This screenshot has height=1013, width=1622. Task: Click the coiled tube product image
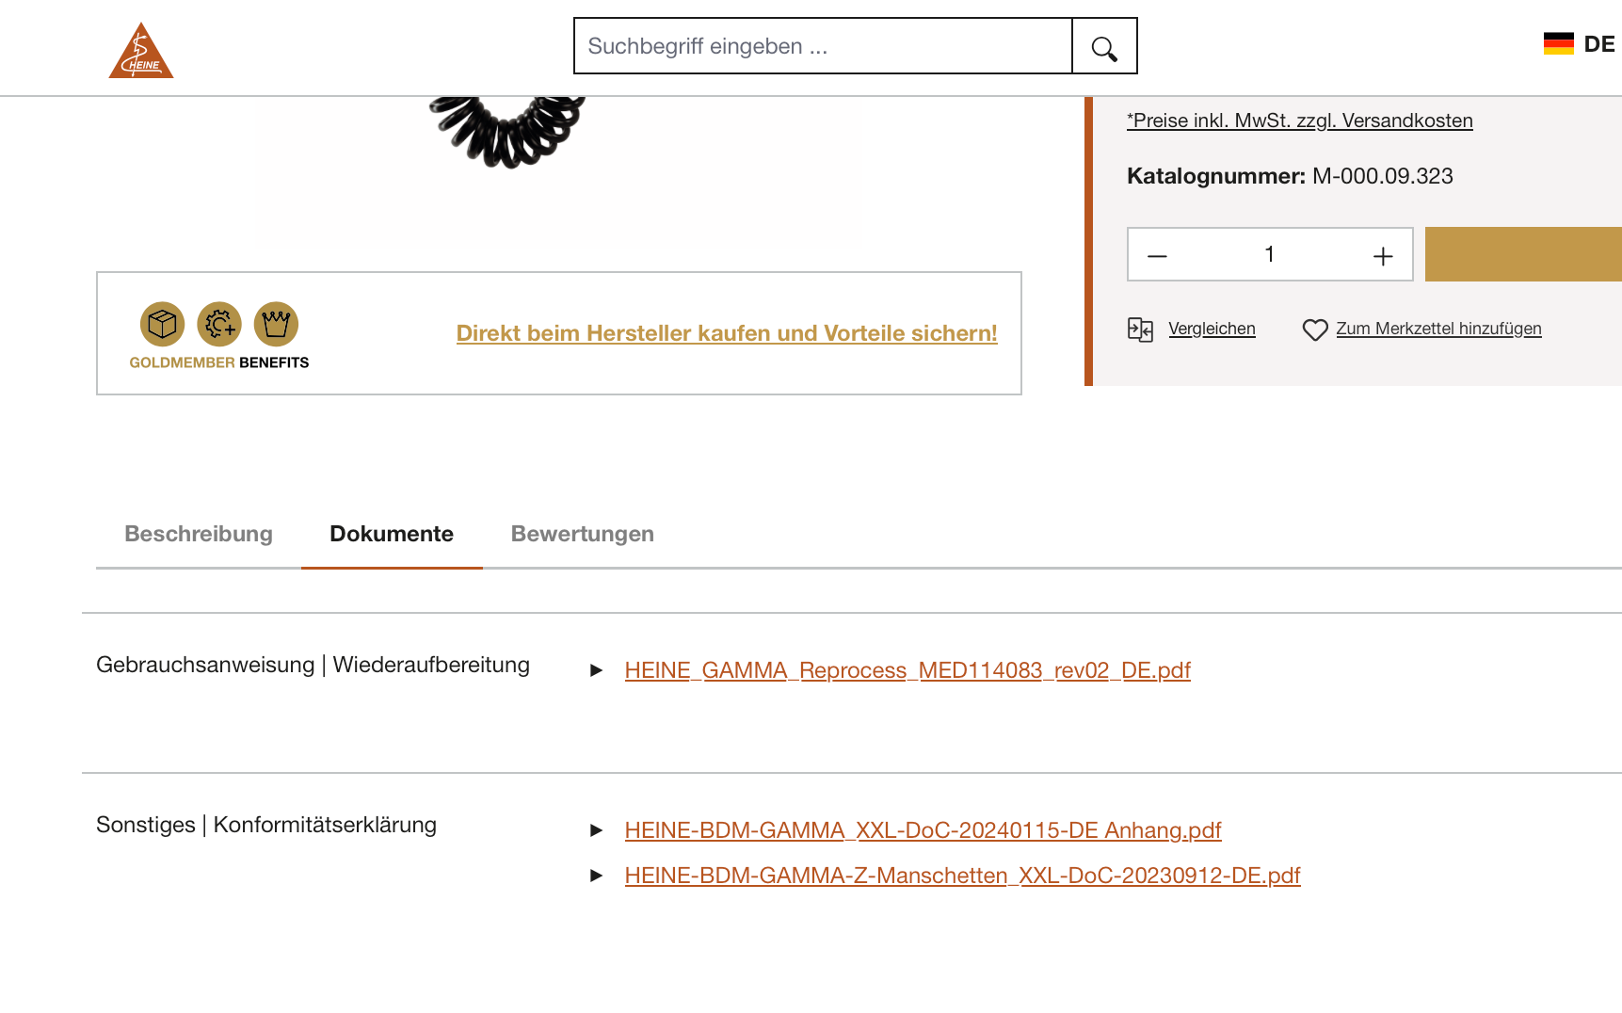[508, 132]
